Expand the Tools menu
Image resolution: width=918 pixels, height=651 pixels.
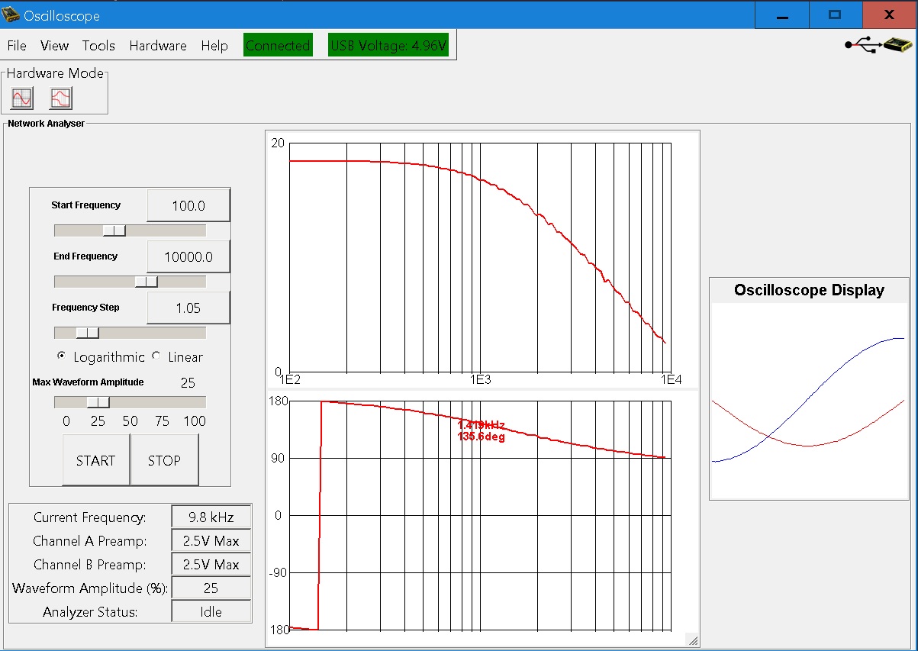(x=98, y=46)
